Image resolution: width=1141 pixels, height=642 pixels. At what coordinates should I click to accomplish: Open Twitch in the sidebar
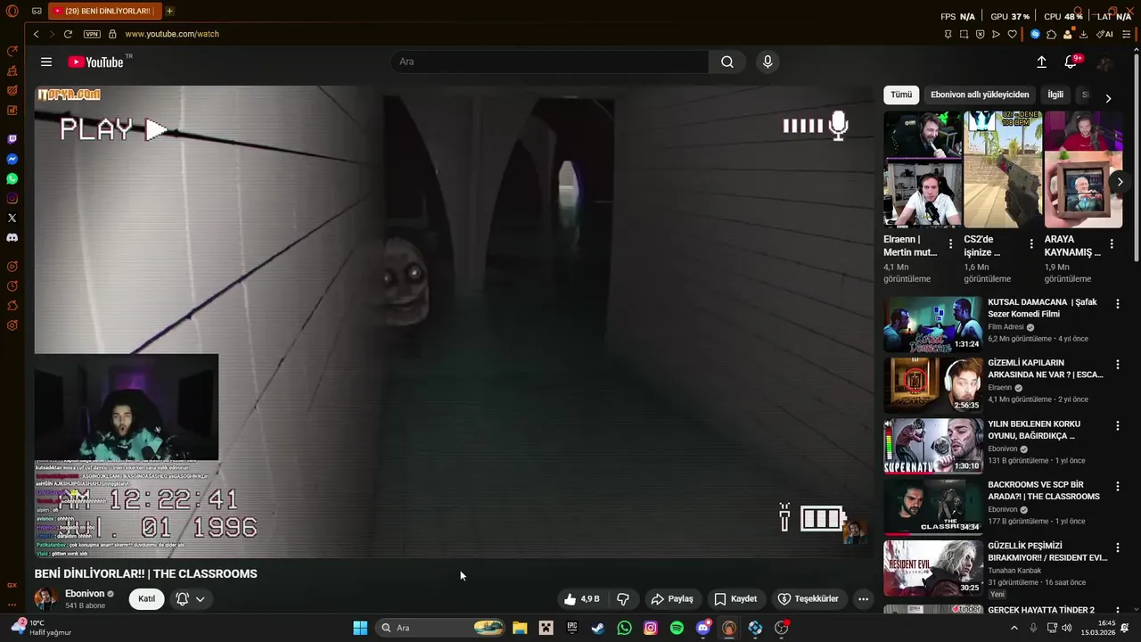click(x=12, y=139)
